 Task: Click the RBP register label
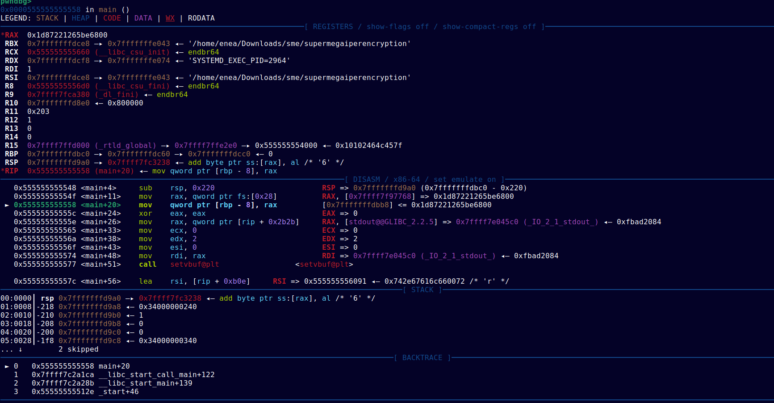[12, 154]
